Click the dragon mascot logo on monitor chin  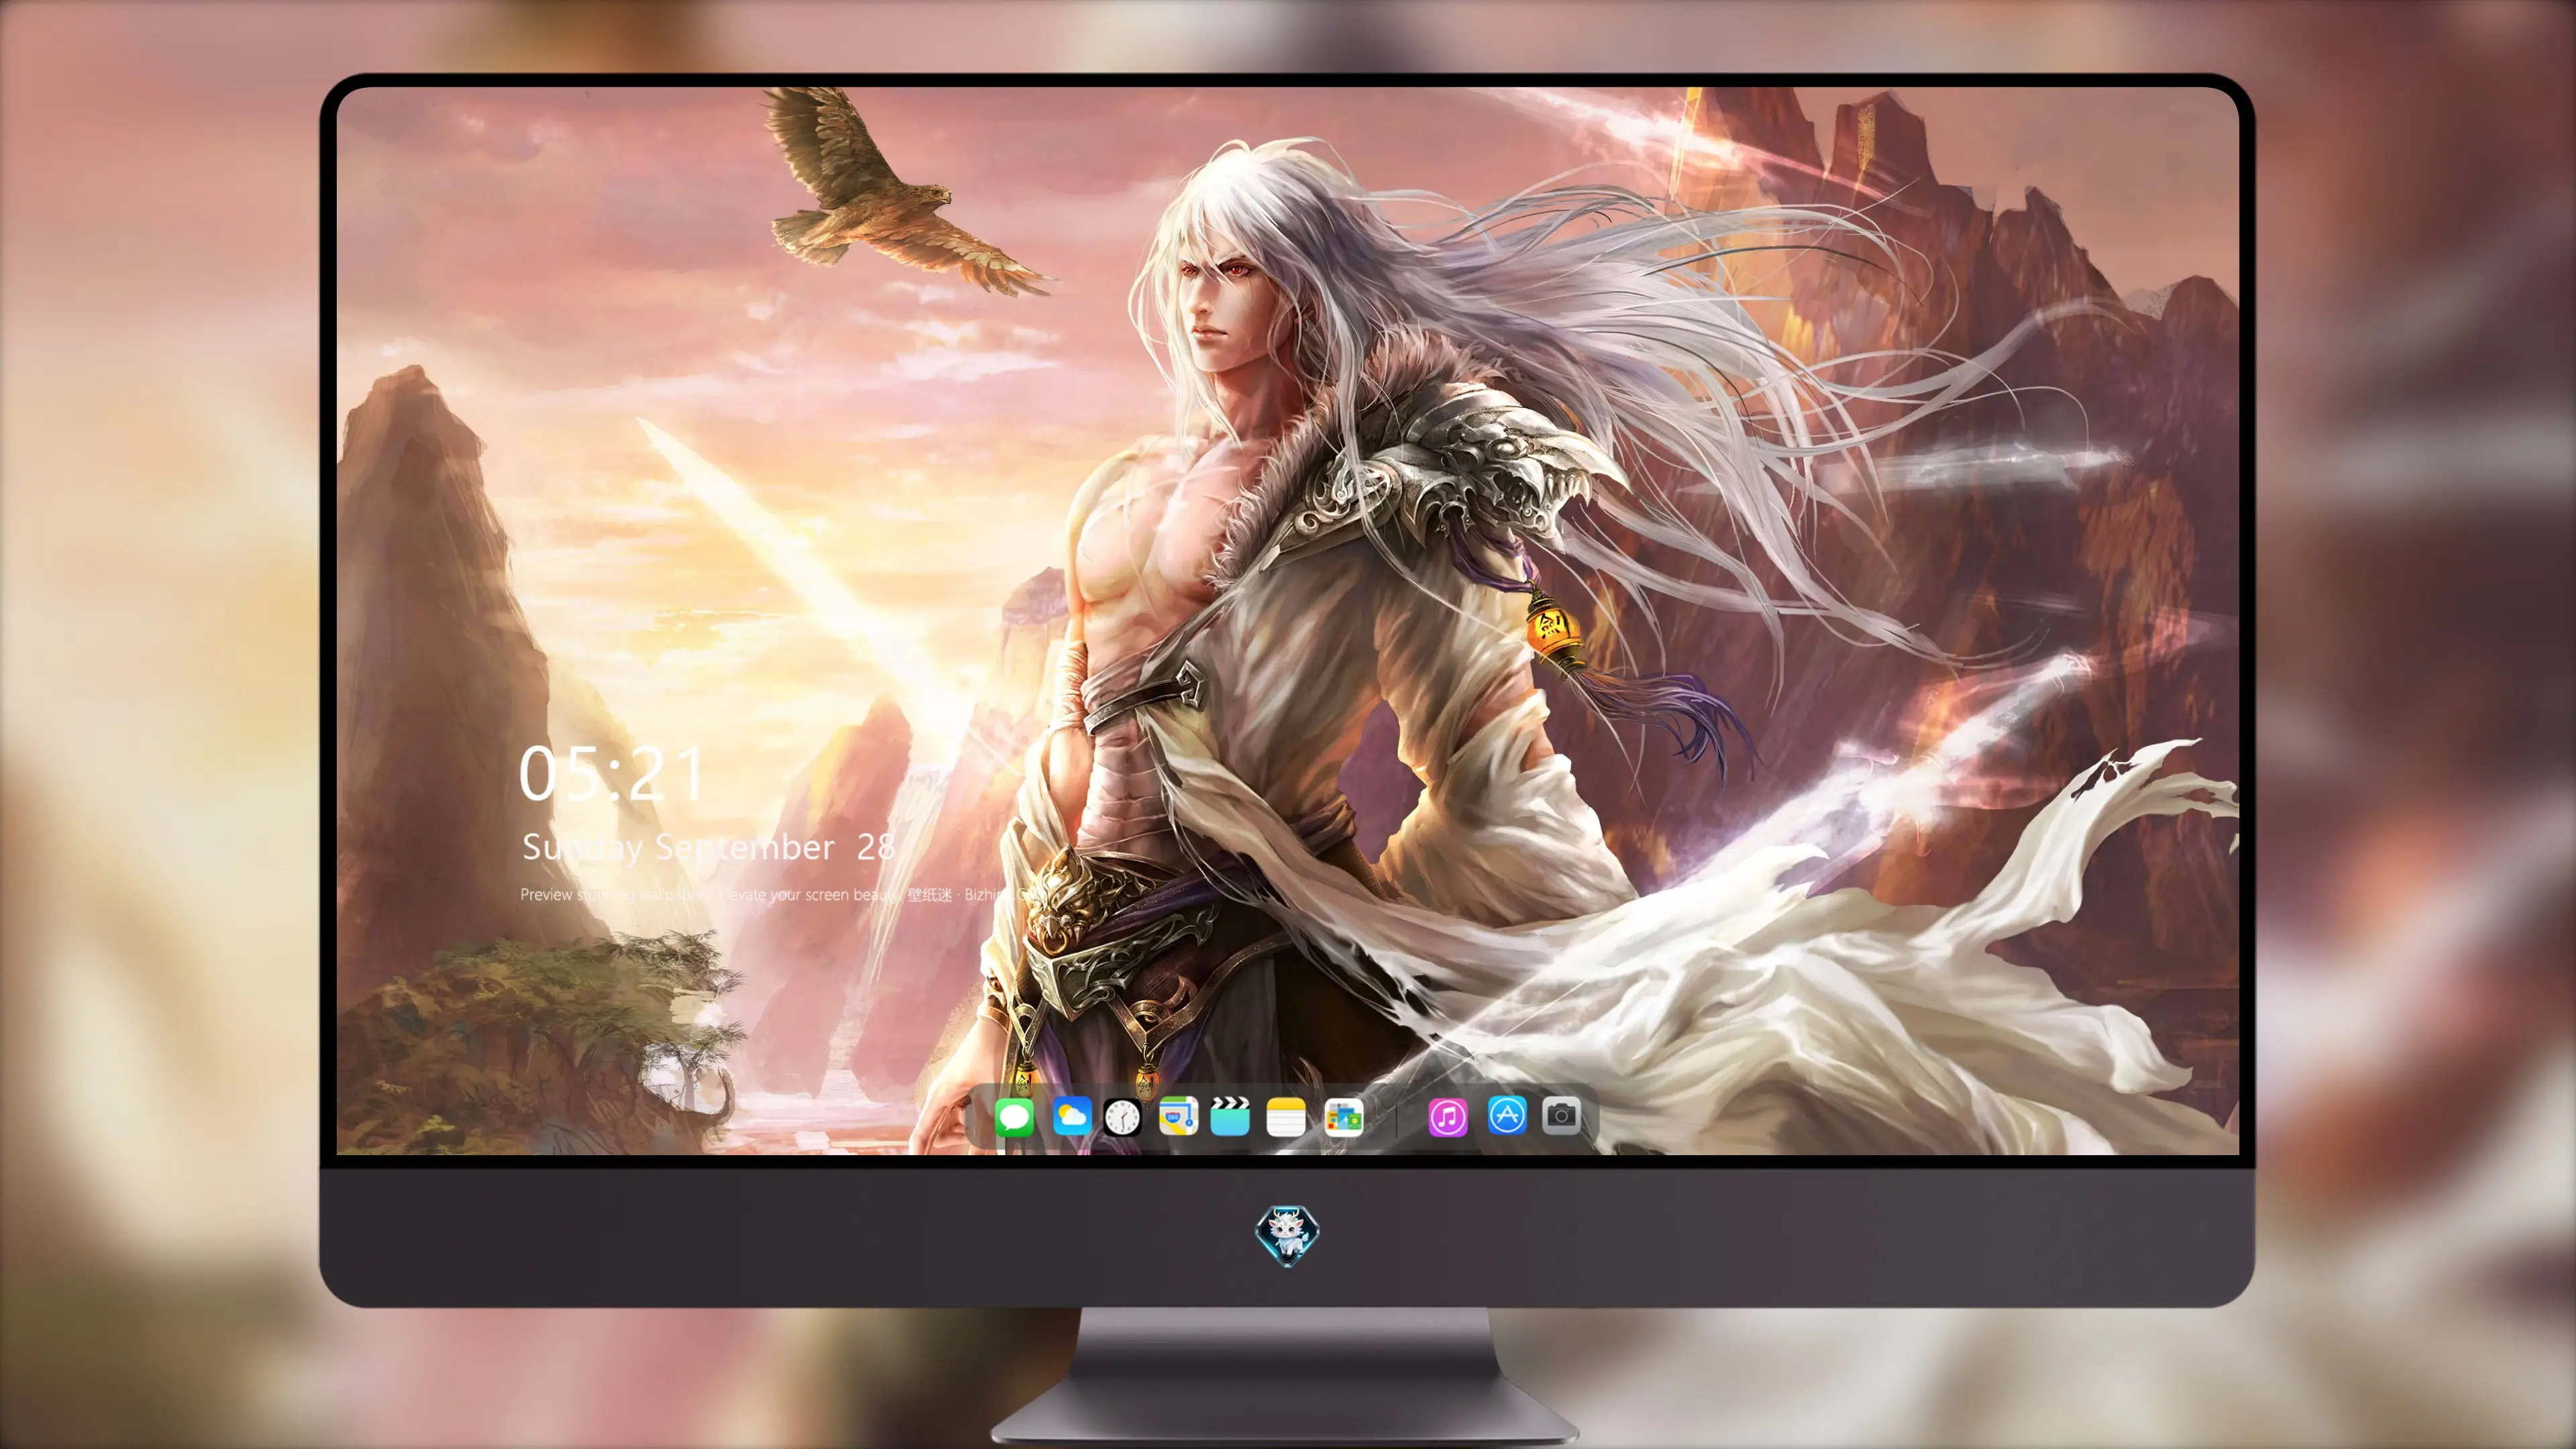point(1287,1236)
